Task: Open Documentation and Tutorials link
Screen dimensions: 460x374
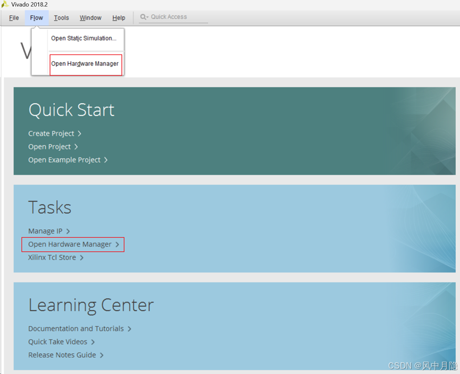Action: [76, 328]
